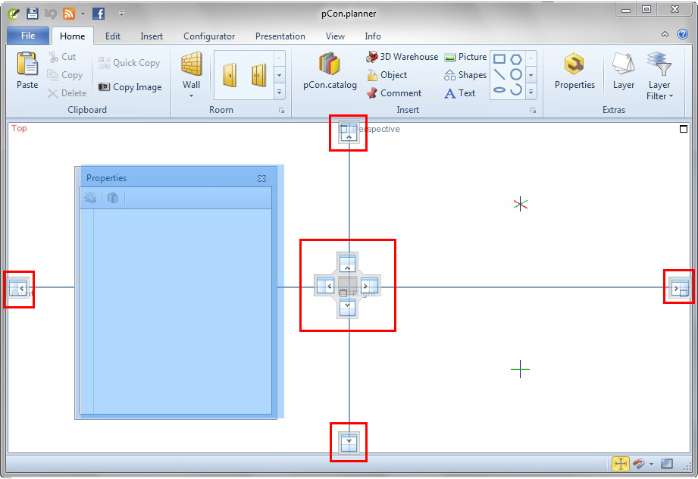Click Cut in the Clipboard group
The image size is (698, 479).
click(62, 57)
